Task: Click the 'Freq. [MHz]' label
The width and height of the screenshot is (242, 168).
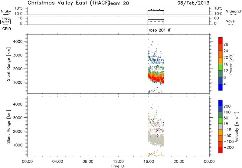Action: pos(5,20)
